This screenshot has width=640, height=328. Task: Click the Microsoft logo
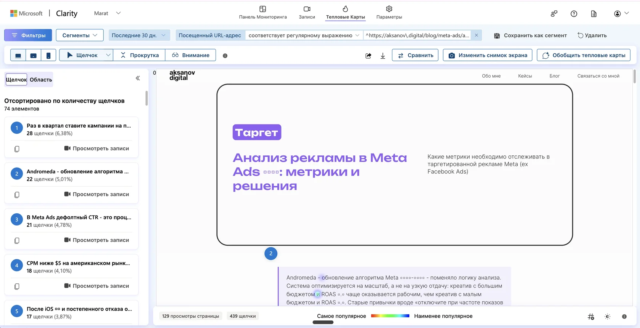pos(26,13)
